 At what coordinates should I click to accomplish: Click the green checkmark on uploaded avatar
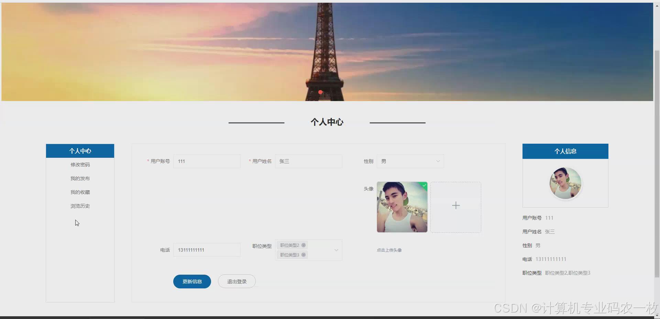[425, 185]
